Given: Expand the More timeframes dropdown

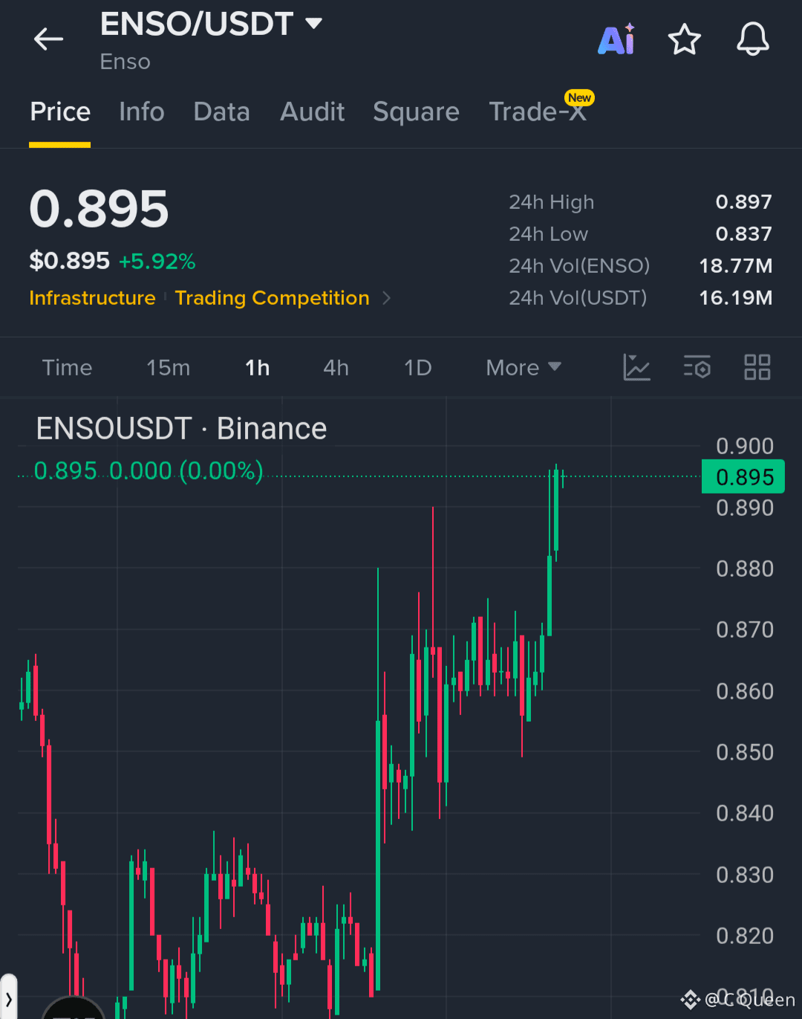Looking at the screenshot, I should point(524,367).
